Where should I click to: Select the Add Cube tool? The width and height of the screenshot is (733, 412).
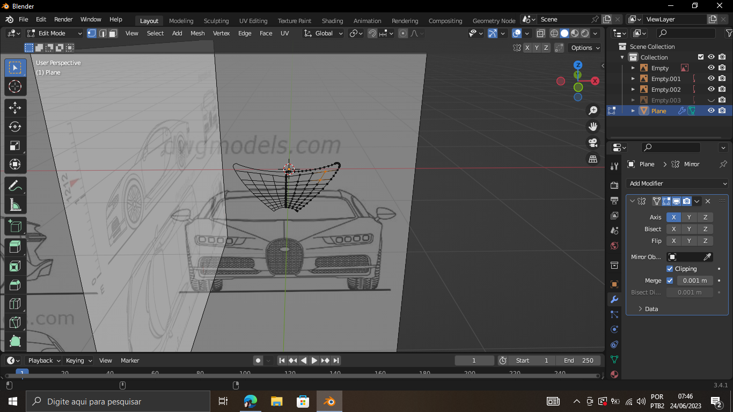(15, 226)
